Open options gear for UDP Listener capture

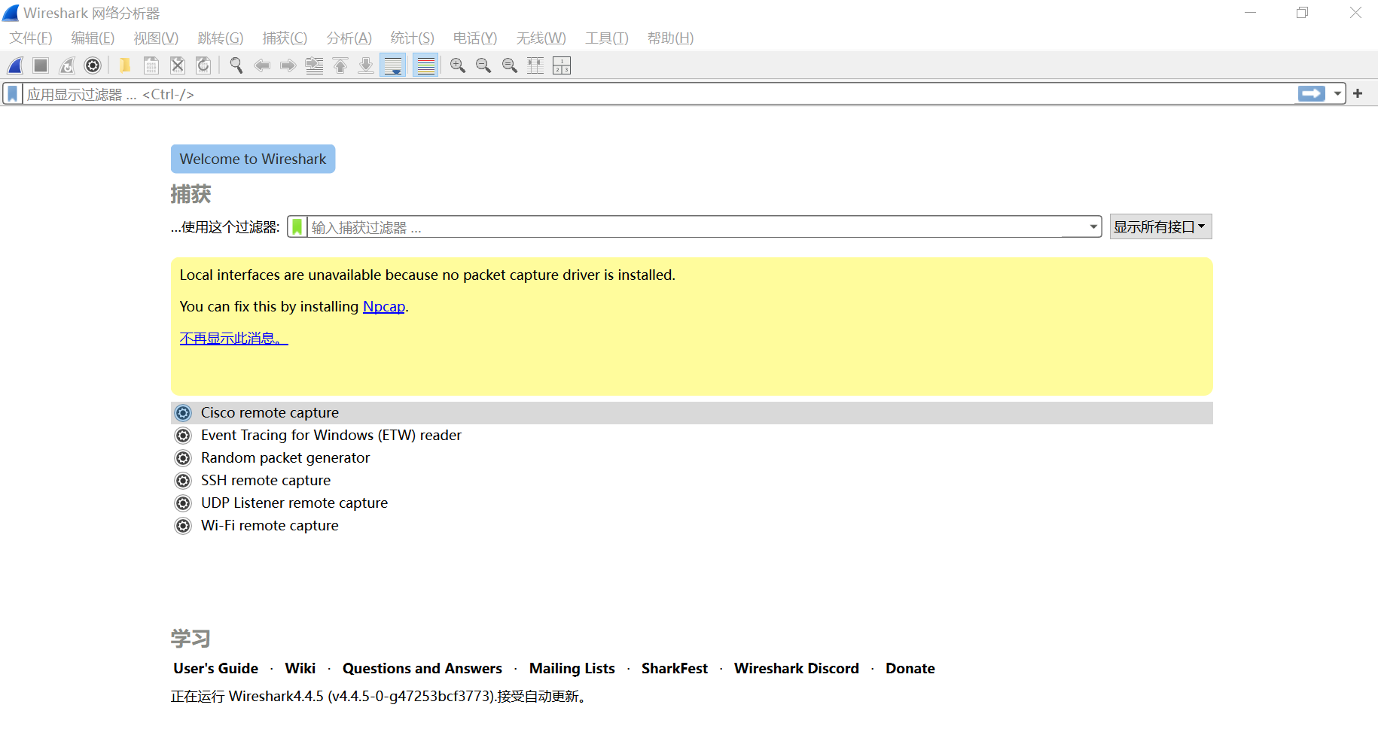click(x=183, y=503)
